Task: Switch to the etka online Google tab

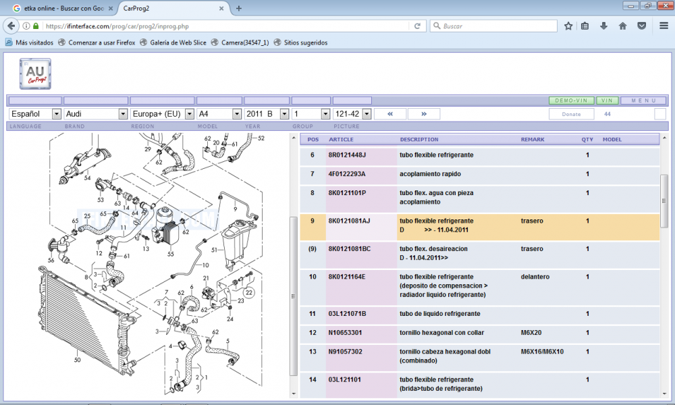Action: click(63, 8)
